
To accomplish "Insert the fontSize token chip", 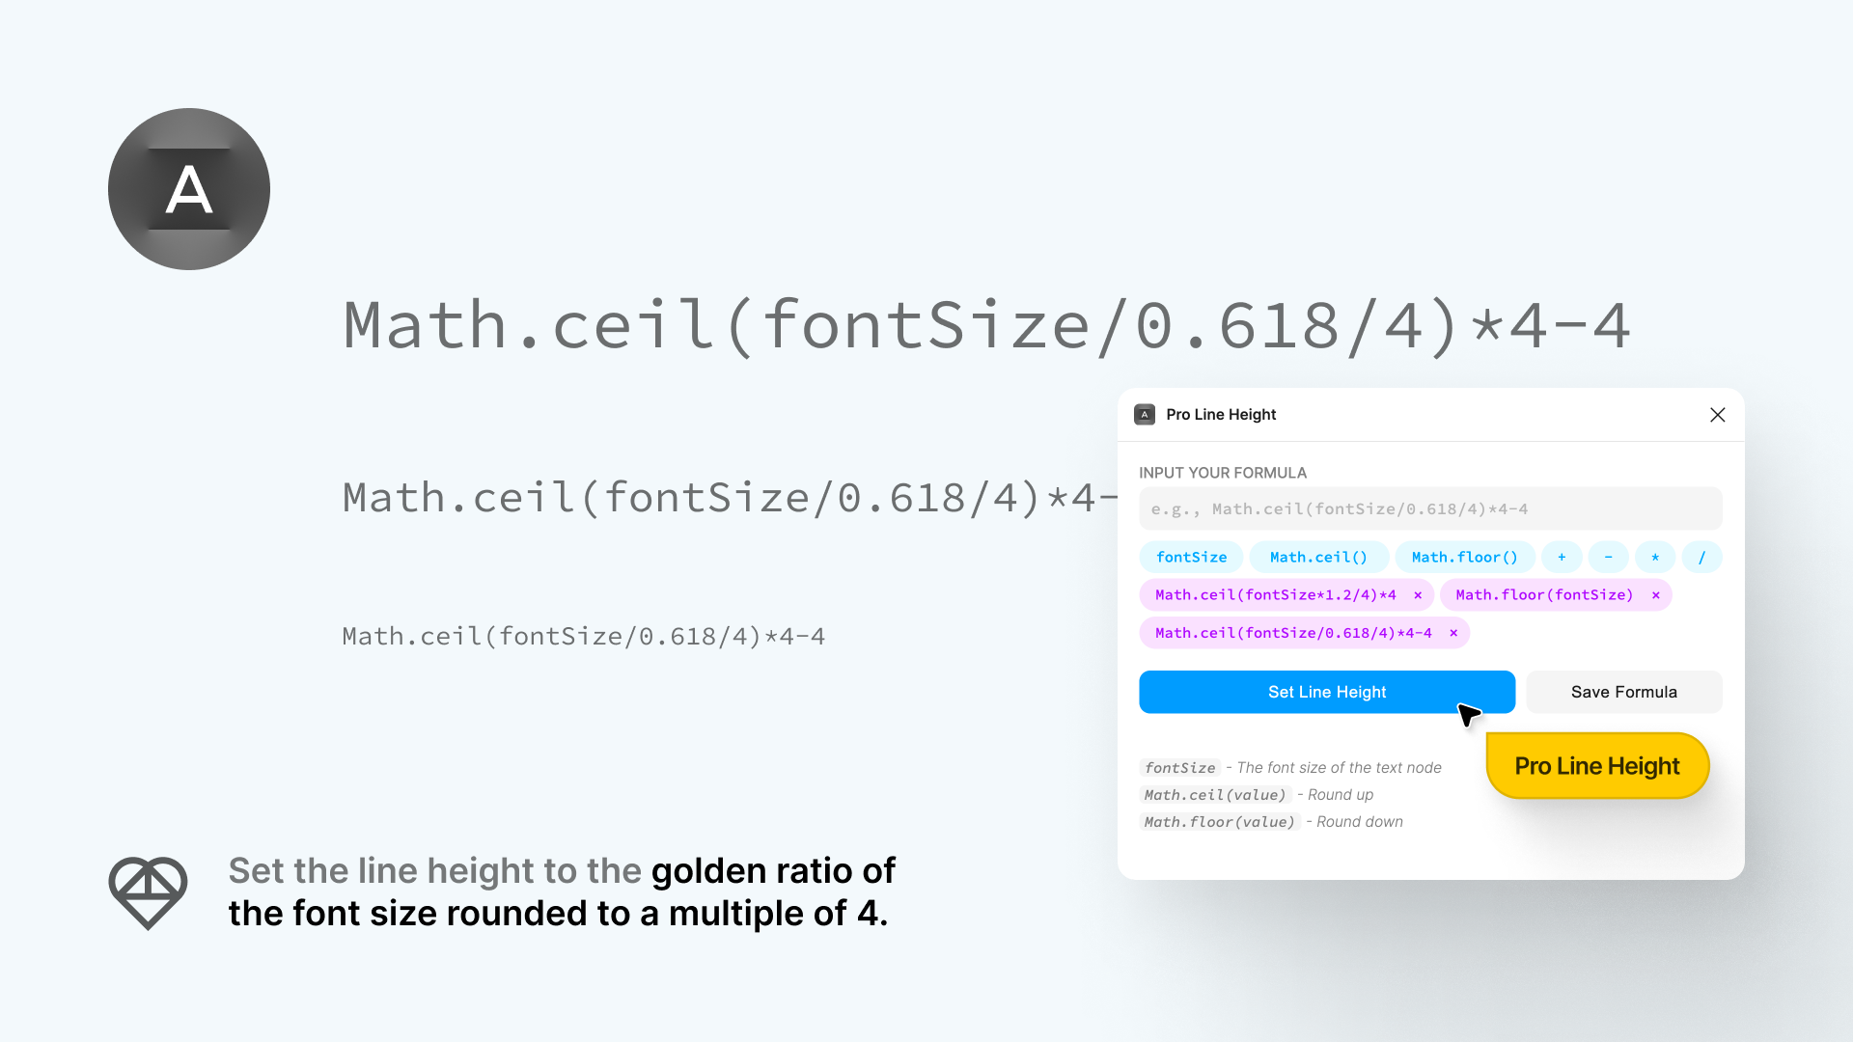I will (x=1191, y=558).
